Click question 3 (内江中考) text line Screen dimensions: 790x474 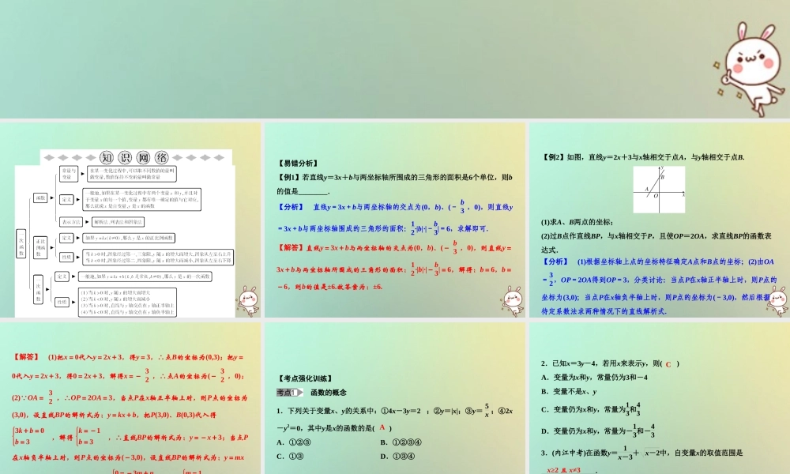(x=641, y=451)
